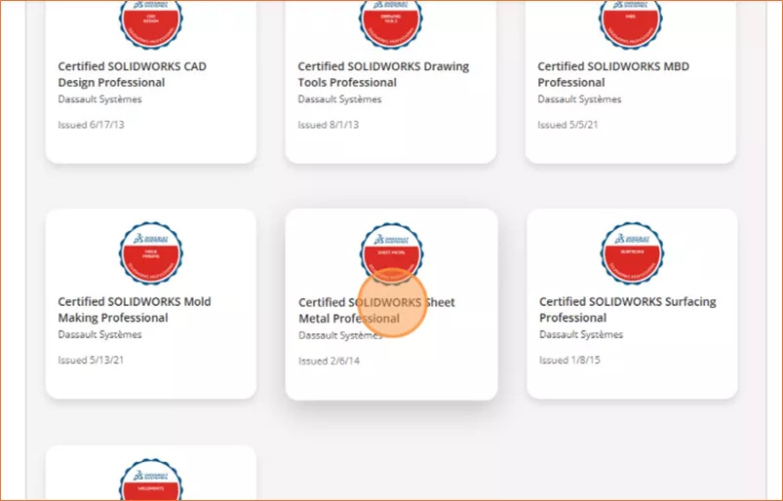The image size is (783, 501).
Task: Click the Issued 8/1/13 date
Action: [328, 125]
